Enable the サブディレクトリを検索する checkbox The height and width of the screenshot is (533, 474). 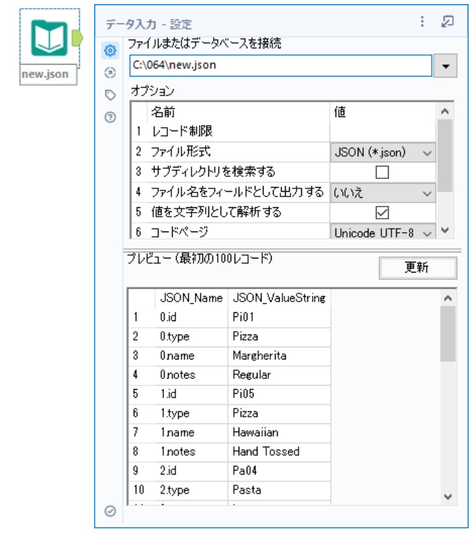[x=382, y=172]
